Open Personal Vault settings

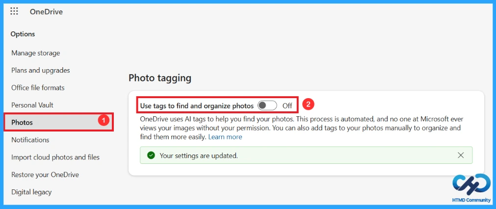(32, 105)
